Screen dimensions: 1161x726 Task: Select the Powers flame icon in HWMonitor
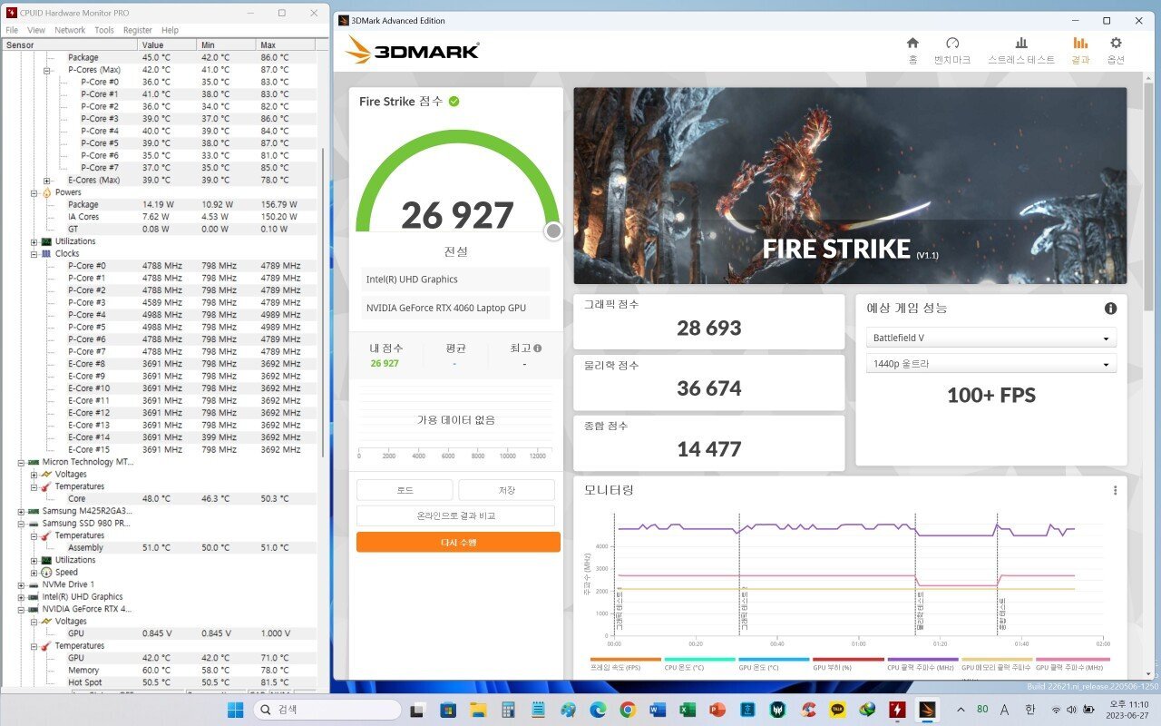coord(46,192)
